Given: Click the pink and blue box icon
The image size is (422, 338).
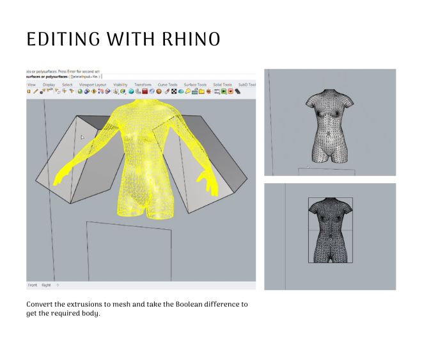Looking at the screenshot, I should click(x=108, y=91).
